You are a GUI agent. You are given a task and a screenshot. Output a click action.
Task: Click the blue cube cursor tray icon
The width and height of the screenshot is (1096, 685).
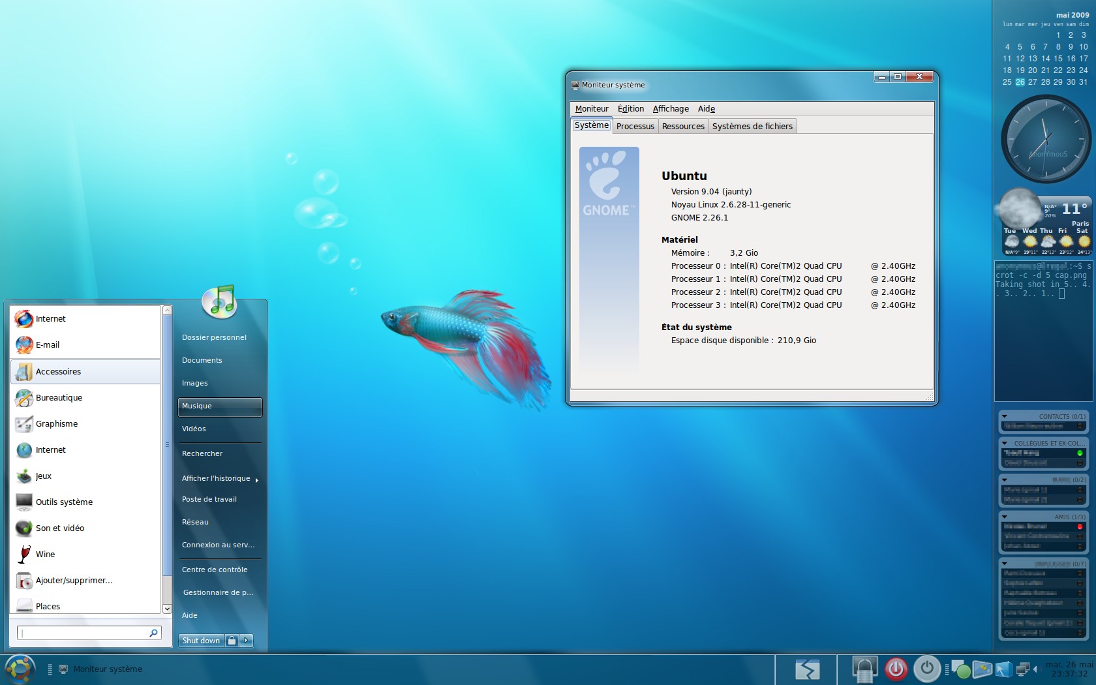point(1003,669)
